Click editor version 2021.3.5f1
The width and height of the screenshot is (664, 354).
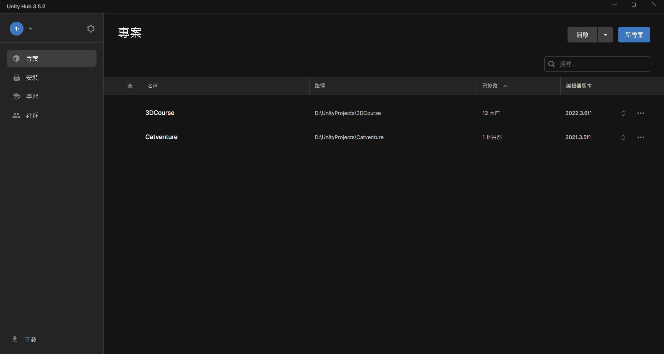[x=578, y=137]
